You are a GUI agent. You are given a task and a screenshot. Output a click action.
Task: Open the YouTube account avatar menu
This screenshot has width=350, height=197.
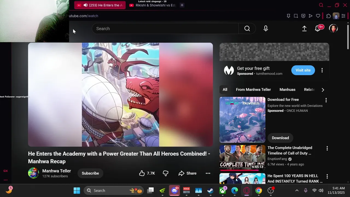click(333, 28)
